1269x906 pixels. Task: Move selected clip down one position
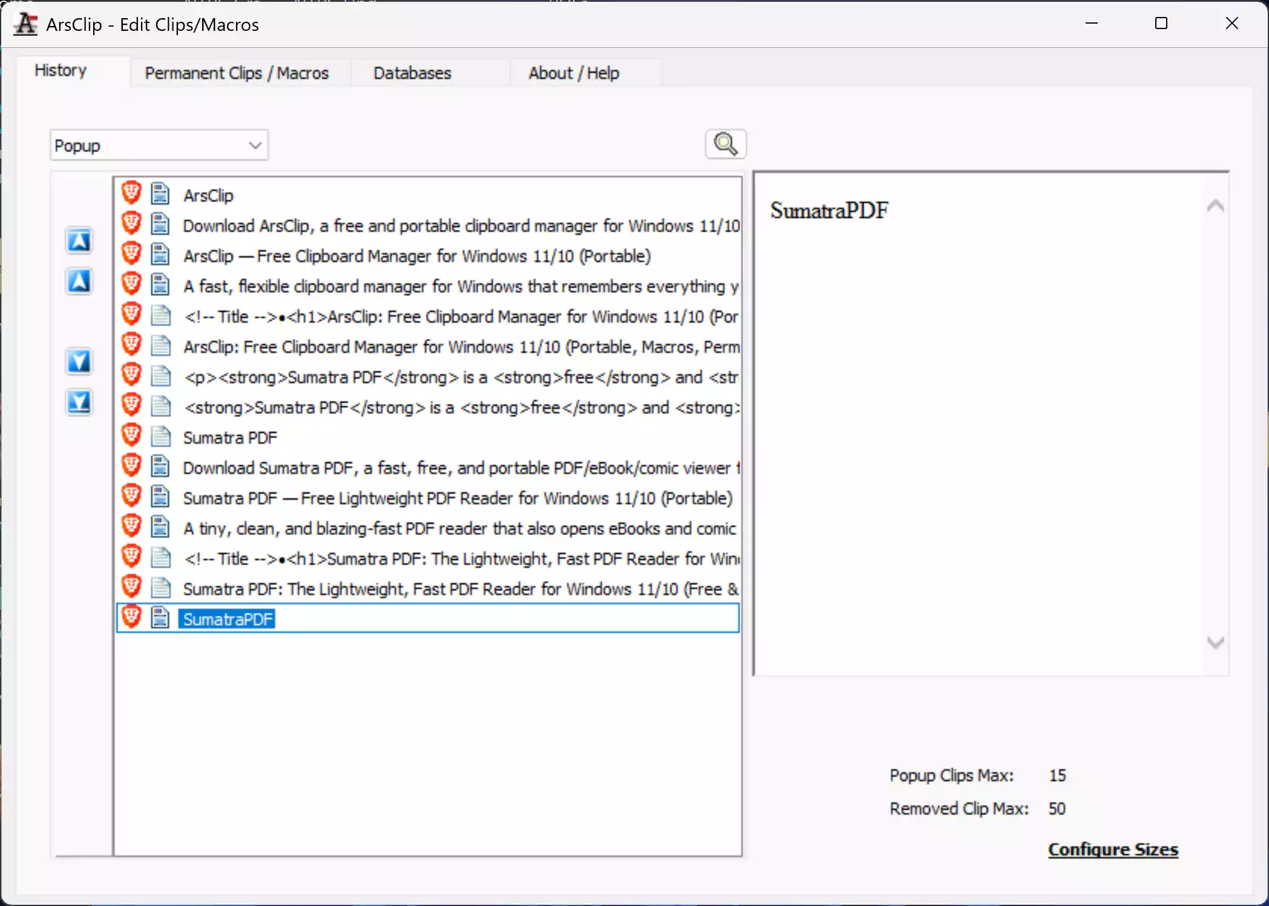(x=79, y=361)
